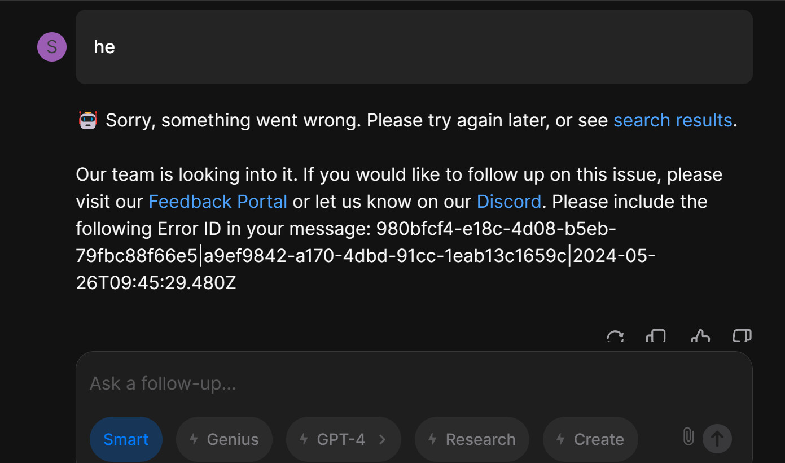This screenshot has height=463, width=785.
Task: Expand the GPT-4 model chevron
Action: click(383, 439)
